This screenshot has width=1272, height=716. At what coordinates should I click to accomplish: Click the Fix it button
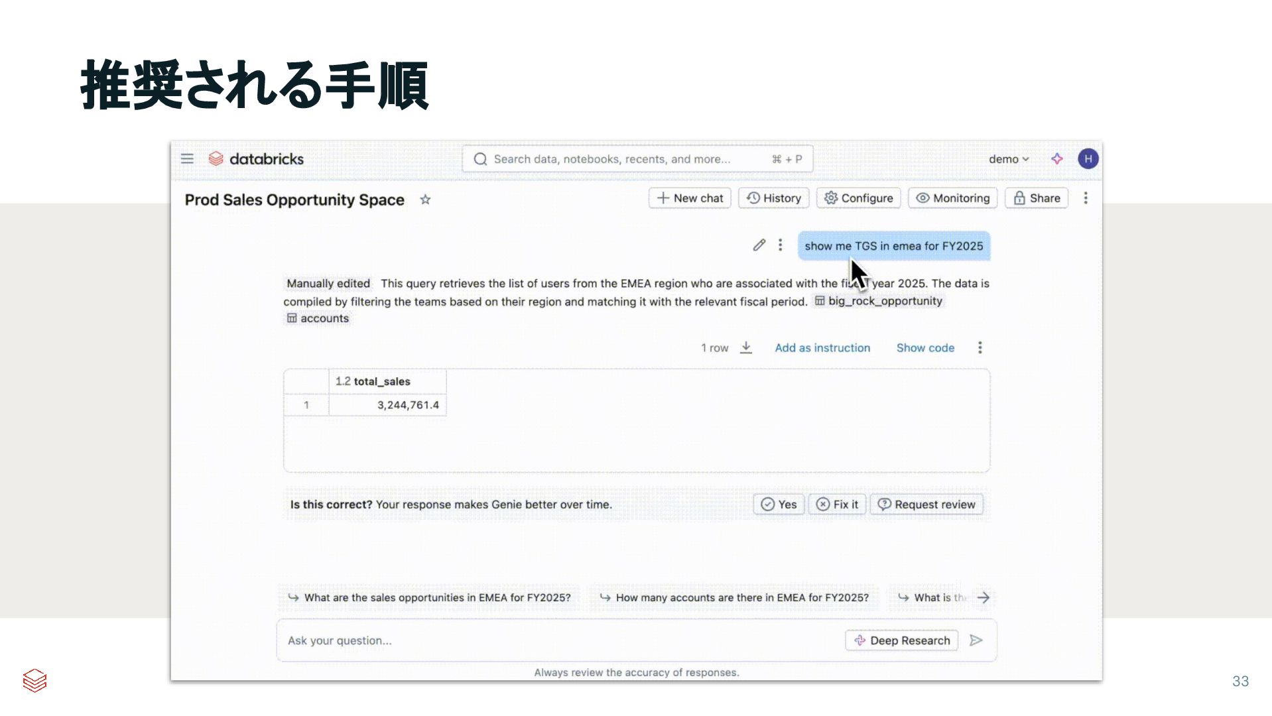pyautogui.click(x=837, y=505)
